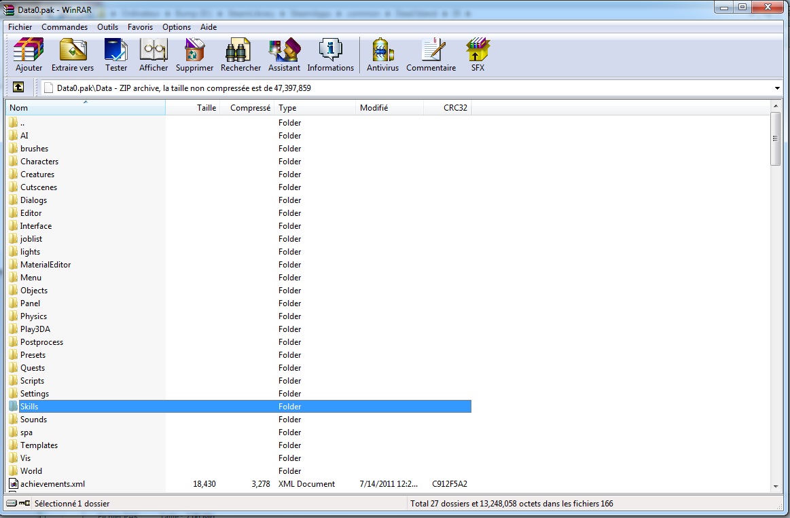Select the Templates folder name
This screenshot has width=790, height=518.
(39, 445)
